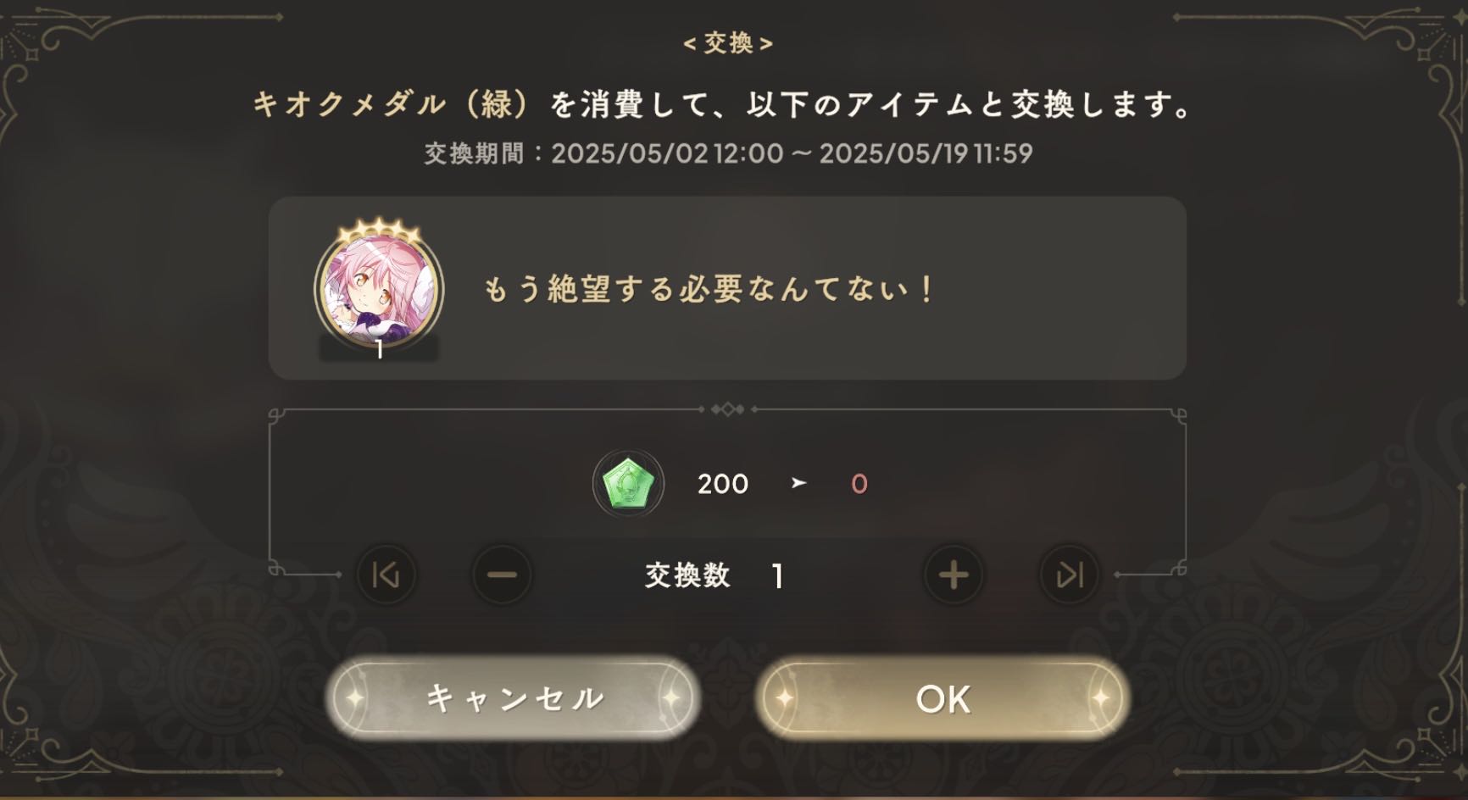Increase exchange count with plus button
This screenshot has width=1468, height=800.
[x=954, y=575]
